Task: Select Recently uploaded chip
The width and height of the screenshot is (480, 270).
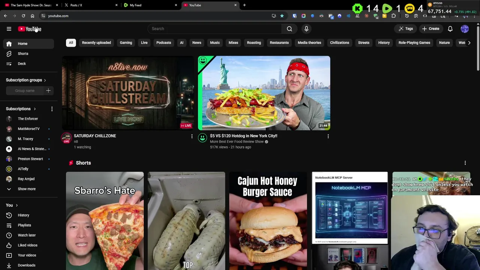Action: pyautogui.click(x=96, y=42)
